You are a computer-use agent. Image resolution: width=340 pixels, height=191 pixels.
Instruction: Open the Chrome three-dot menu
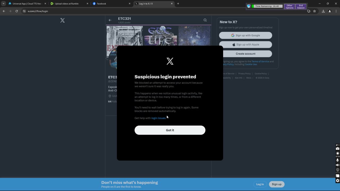pos(336,11)
